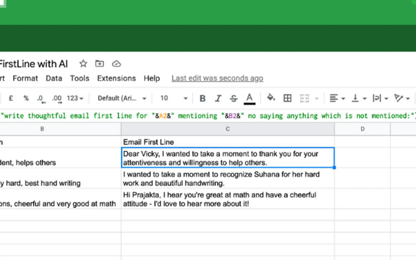Screen dimensions: 416x260
Task: Open the Data menu
Action: click(54, 78)
